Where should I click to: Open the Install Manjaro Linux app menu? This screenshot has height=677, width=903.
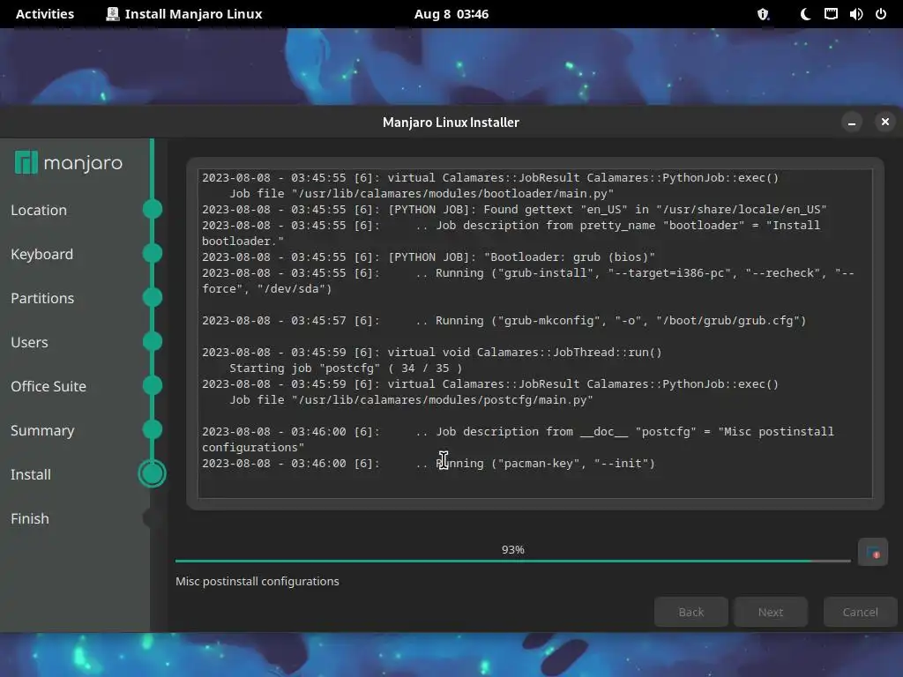click(184, 14)
